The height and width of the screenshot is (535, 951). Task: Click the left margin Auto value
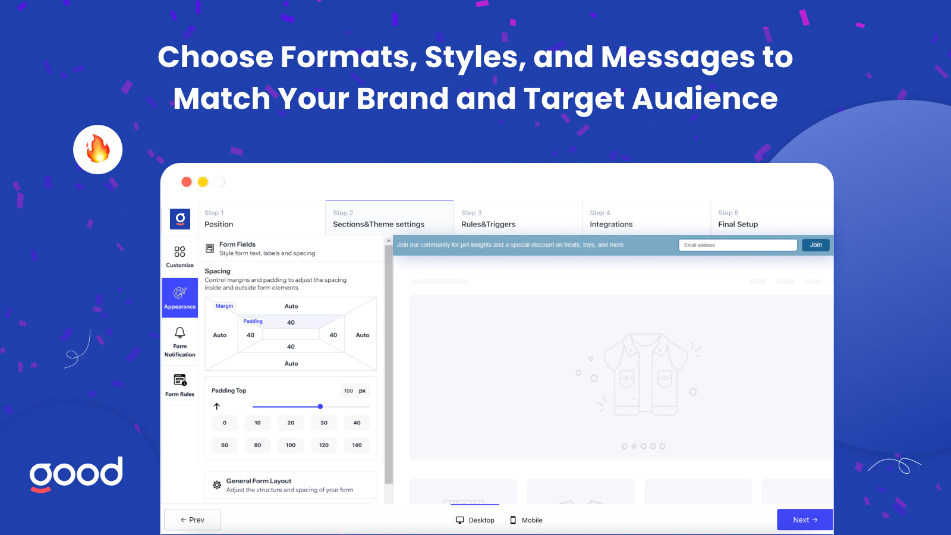(x=220, y=335)
